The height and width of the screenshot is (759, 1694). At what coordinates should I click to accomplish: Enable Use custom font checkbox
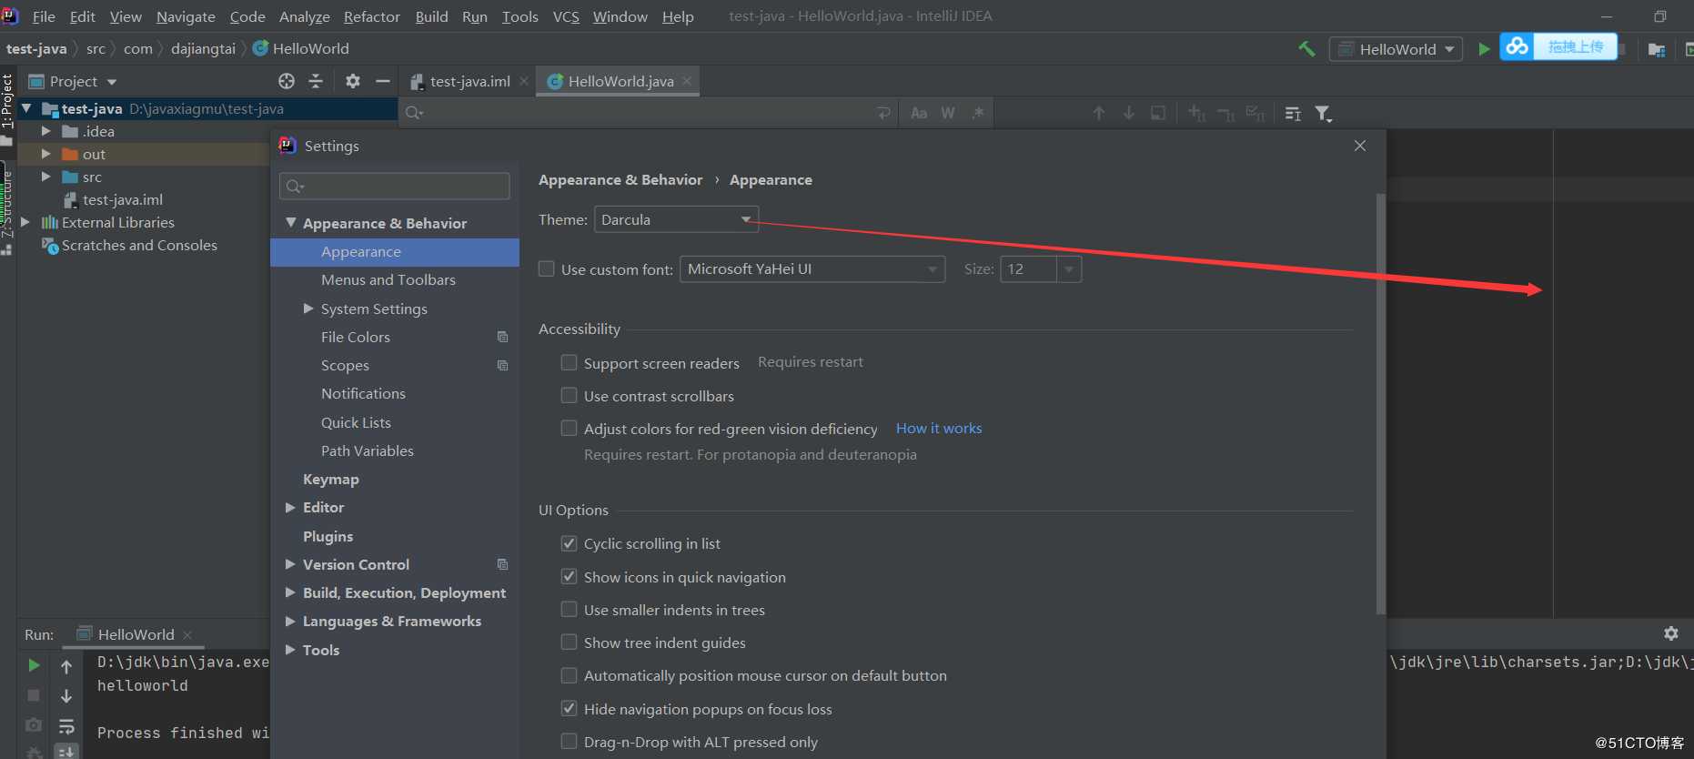(547, 268)
